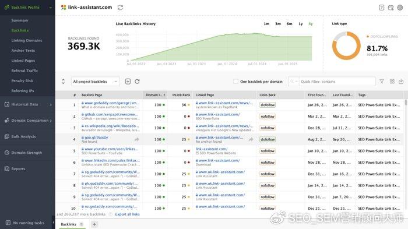Click the globe icon in top right

tap(400, 8)
